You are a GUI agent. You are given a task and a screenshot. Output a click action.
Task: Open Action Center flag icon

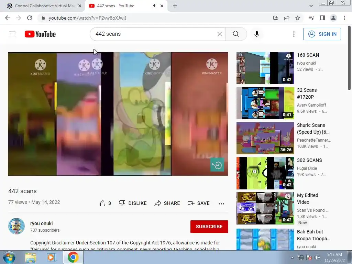pos(309,257)
